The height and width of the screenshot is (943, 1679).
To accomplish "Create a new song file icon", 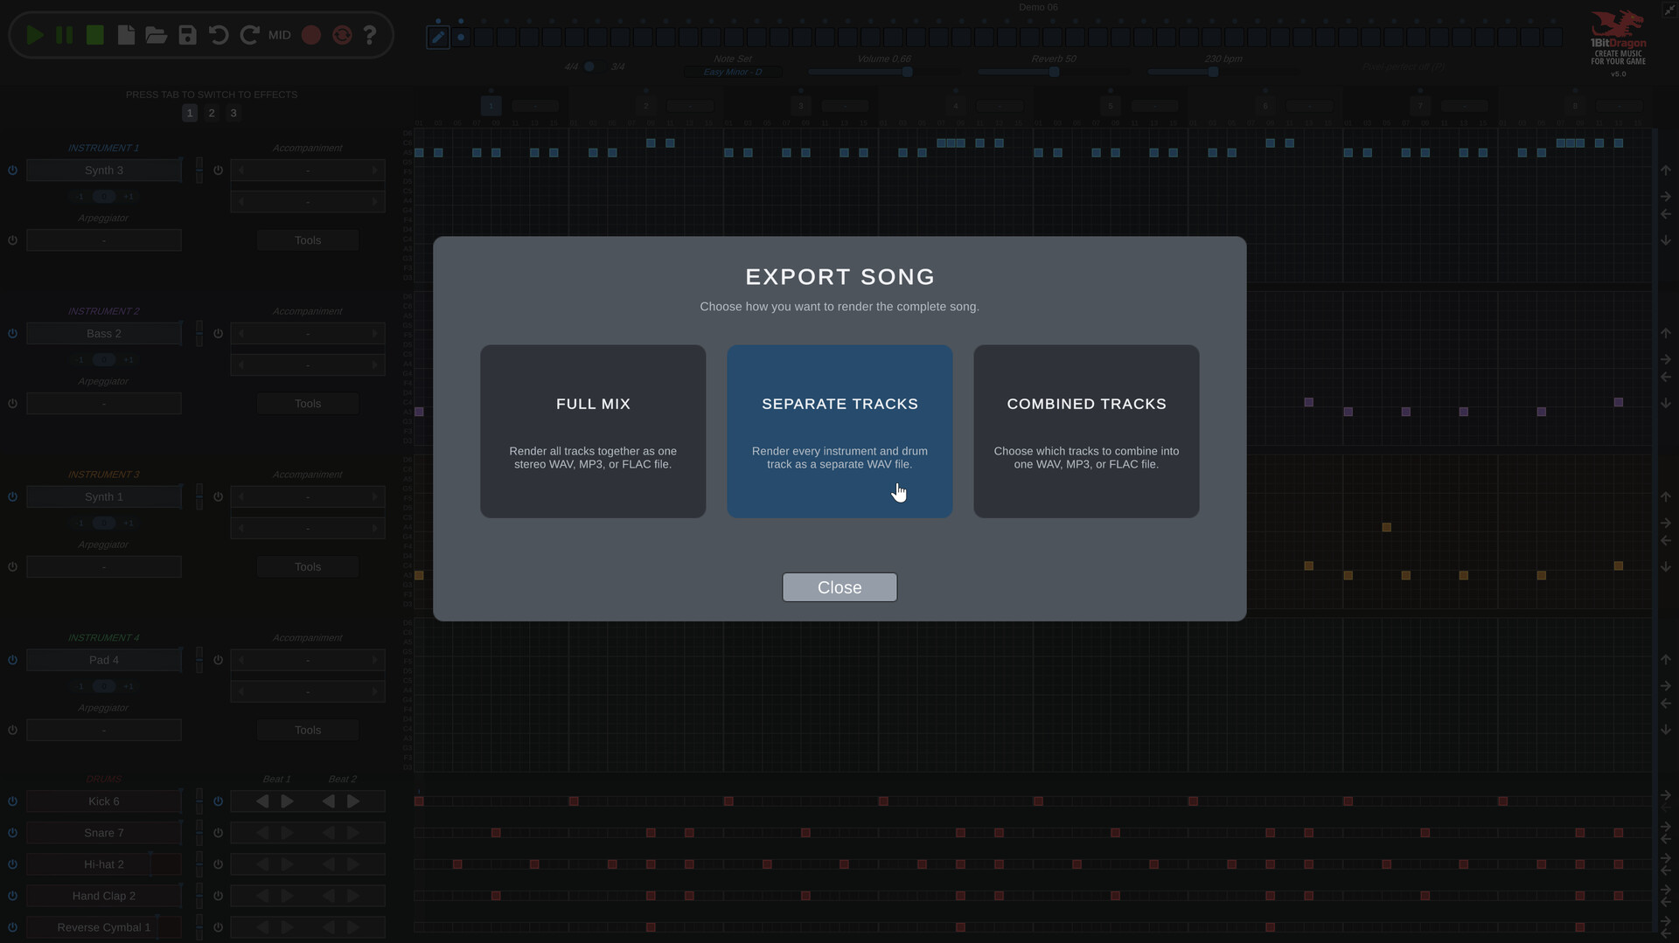I will coord(126,35).
